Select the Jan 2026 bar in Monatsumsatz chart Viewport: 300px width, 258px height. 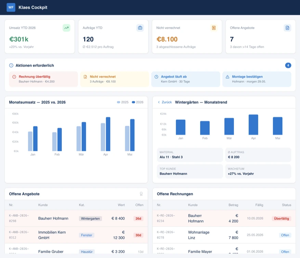pos(35,139)
